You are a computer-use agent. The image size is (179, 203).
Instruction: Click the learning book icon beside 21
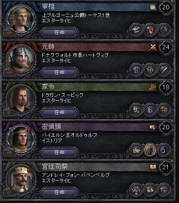tap(153, 167)
